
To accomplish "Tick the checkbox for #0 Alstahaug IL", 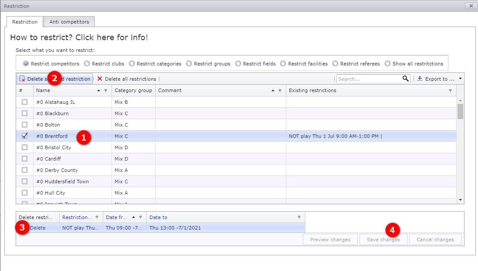I will click(x=25, y=102).
